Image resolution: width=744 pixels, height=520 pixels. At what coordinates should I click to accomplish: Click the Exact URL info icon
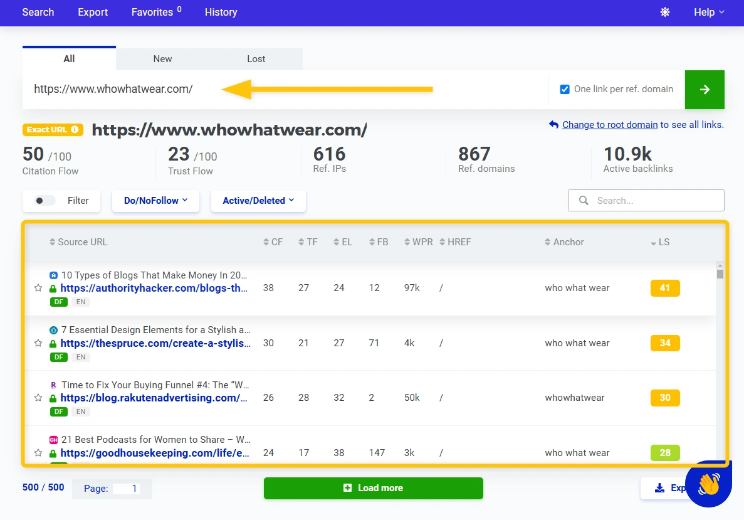coord(75,130)
